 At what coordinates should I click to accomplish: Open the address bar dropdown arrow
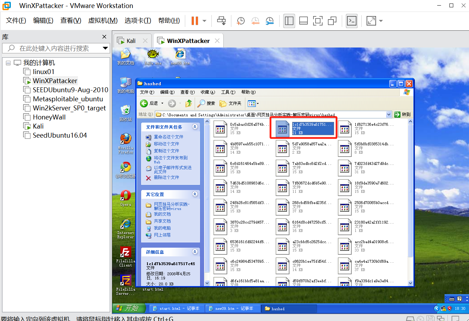(x=389, y=114)
